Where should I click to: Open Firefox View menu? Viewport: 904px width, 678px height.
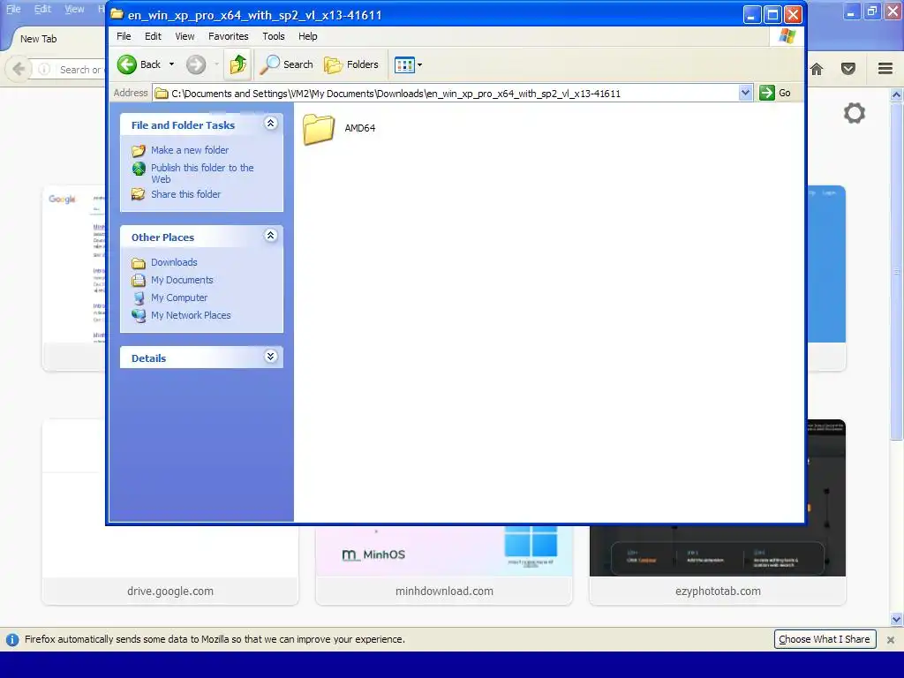pos(74,9)
